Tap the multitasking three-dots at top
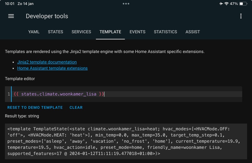The width and height of the screenshot is (252, 163). pos(126,4)
